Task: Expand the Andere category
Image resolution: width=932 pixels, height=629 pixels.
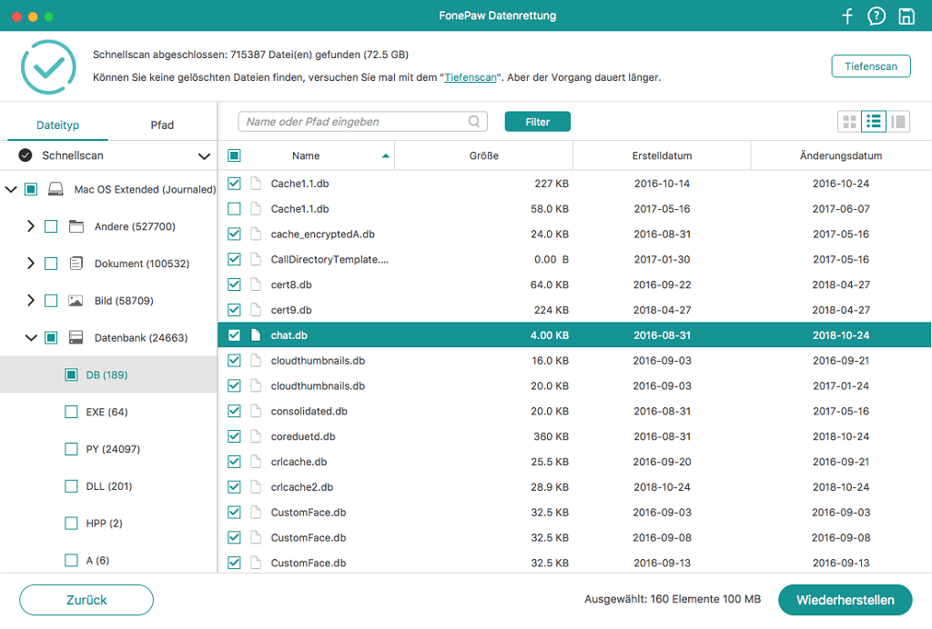Action: click(x=31, y=226)
